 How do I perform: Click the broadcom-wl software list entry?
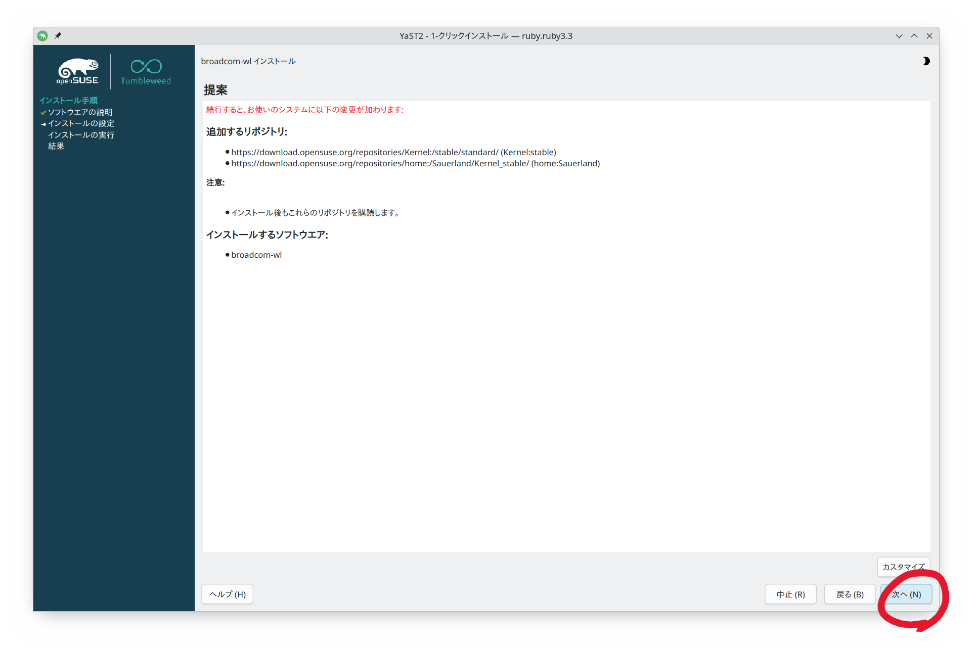[x=256, y=255]
